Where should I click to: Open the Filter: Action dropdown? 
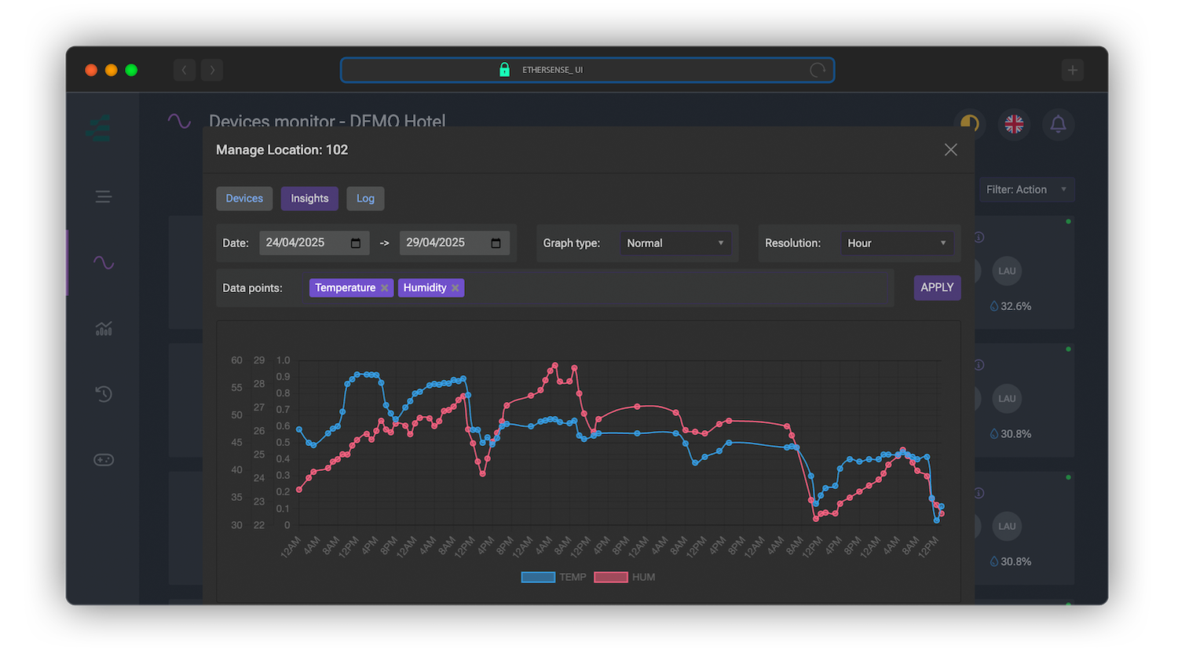tap(1026, 189)
